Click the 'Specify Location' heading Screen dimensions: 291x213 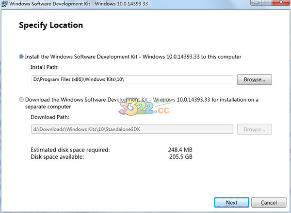[x=51, y=25]
